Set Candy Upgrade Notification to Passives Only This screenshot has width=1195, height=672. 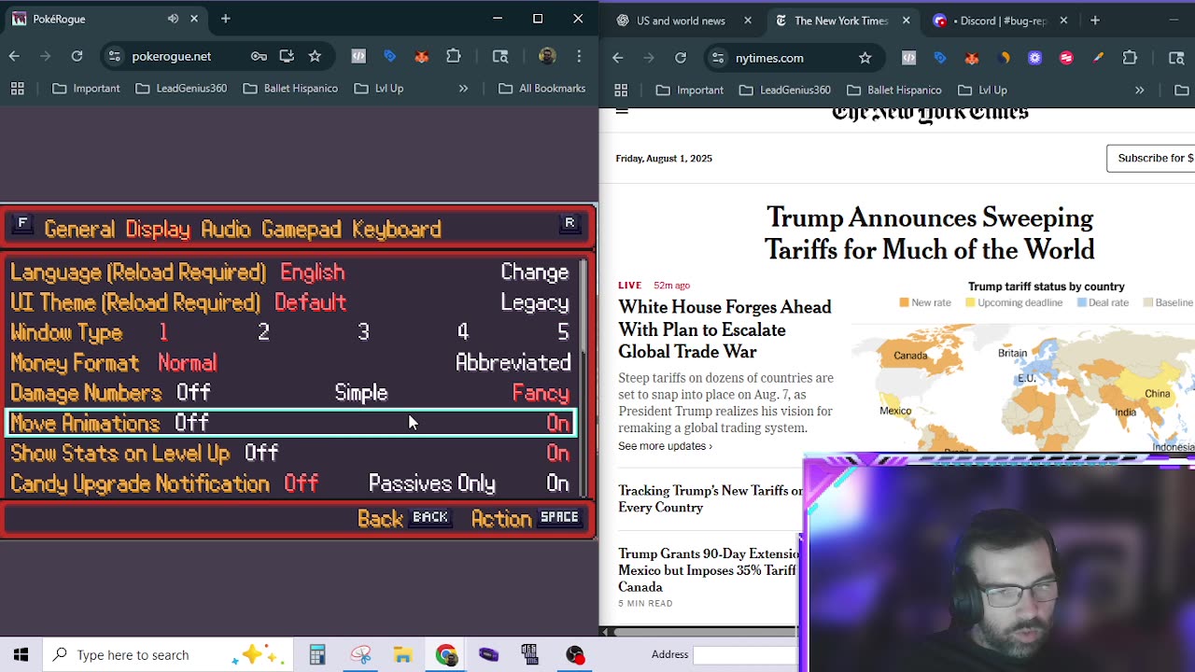431,483
